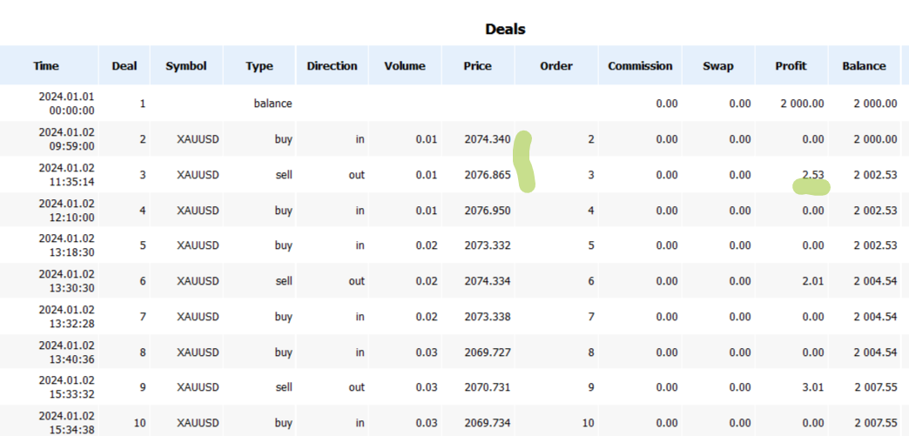The image size is (909, 436).
Task: Click the Type column header
Action: (259, 65)
